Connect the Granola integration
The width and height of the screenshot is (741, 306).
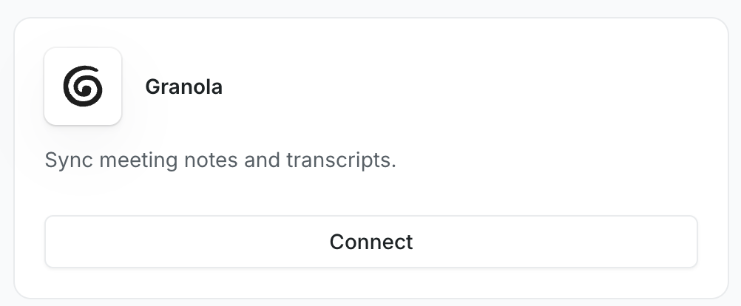coord(370,242)
